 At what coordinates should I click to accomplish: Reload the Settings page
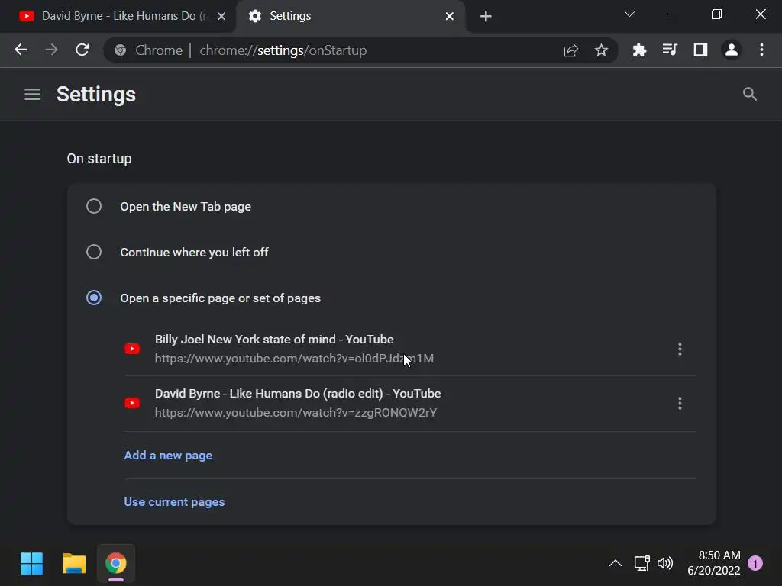click(x=82, y=50)
